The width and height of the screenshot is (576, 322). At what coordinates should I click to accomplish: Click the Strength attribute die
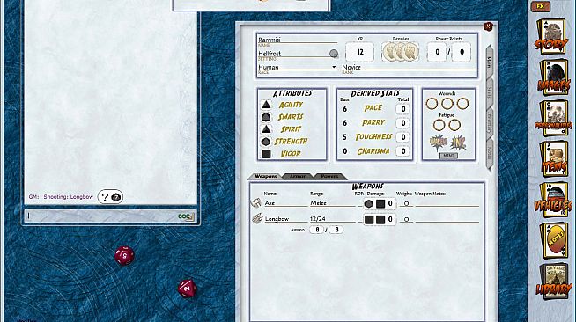coord(266,142)
